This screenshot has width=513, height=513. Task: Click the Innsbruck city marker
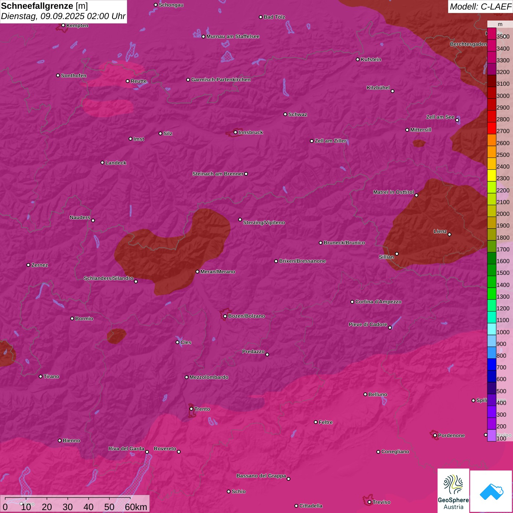pyautogui.click(x=235, y=132)
